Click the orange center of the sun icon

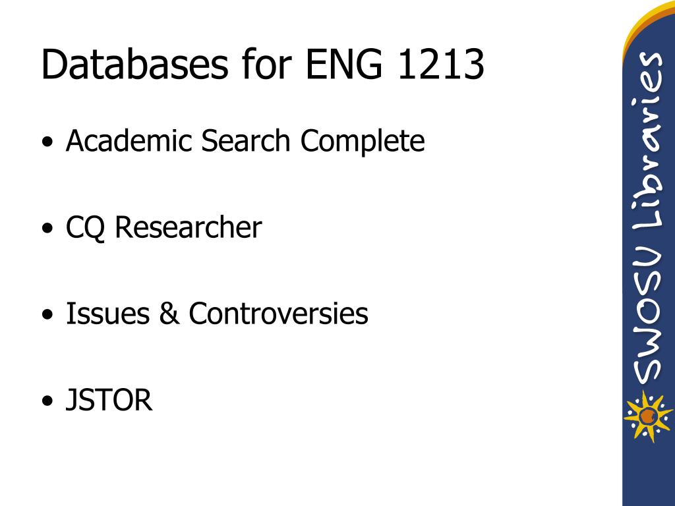647,416
